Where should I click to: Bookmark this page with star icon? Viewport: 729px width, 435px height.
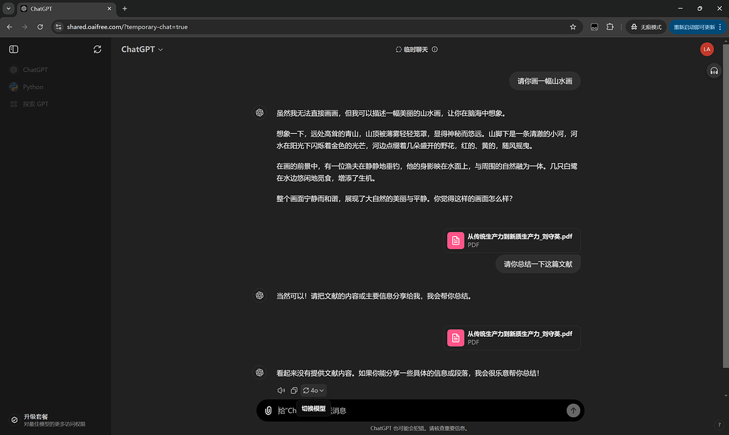pyautogui.click(x=573, y=27)
